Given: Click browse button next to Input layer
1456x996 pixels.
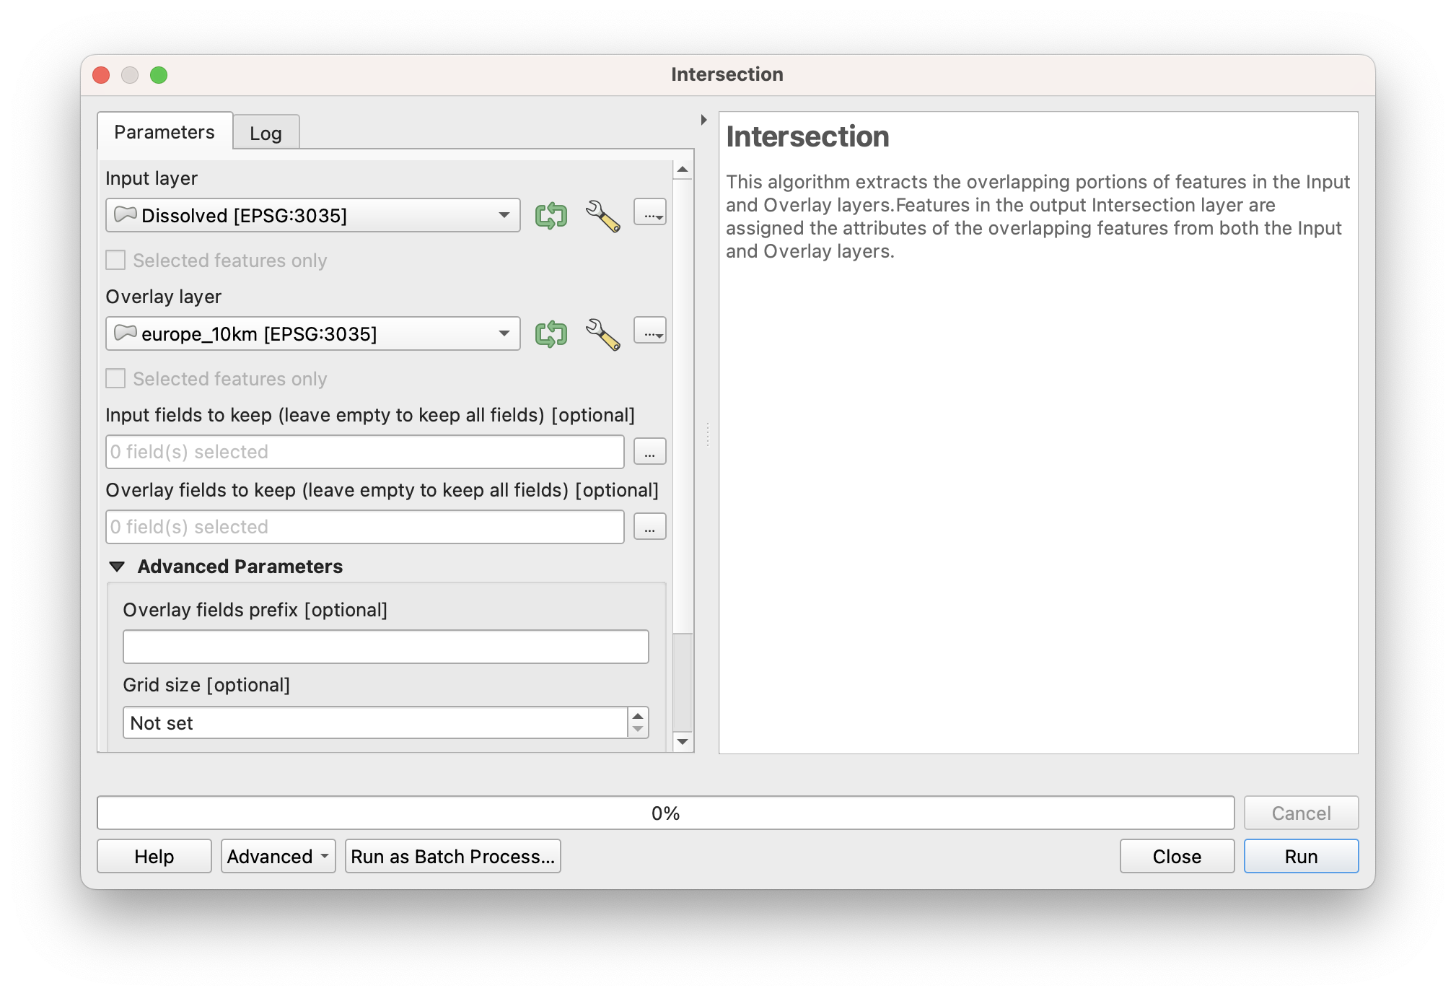Looking at the screenshot, I should 649,212.
